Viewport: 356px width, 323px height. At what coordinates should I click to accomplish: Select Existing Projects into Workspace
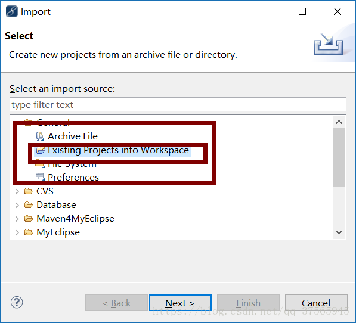[118, 150]
